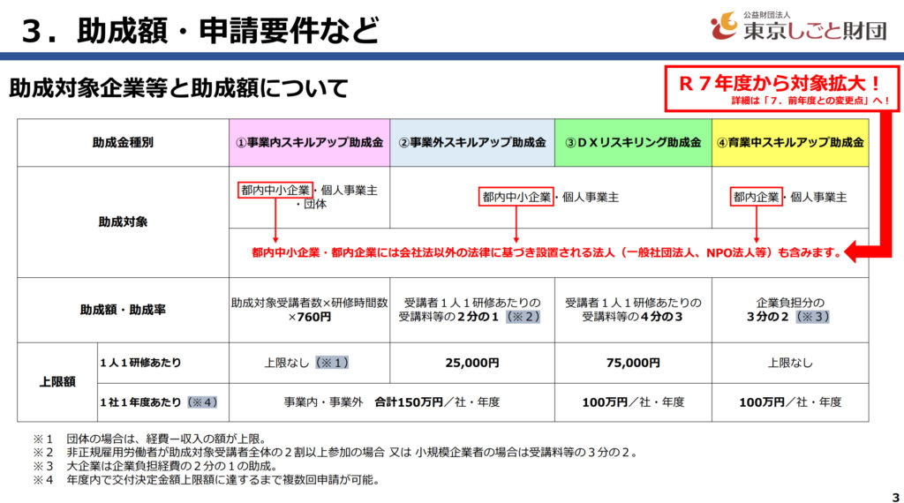Image resolution: width=904 pixels, height=503 pixels.
Task: Click the green ③DXリスキリング助成金 header
Action: 633,142
